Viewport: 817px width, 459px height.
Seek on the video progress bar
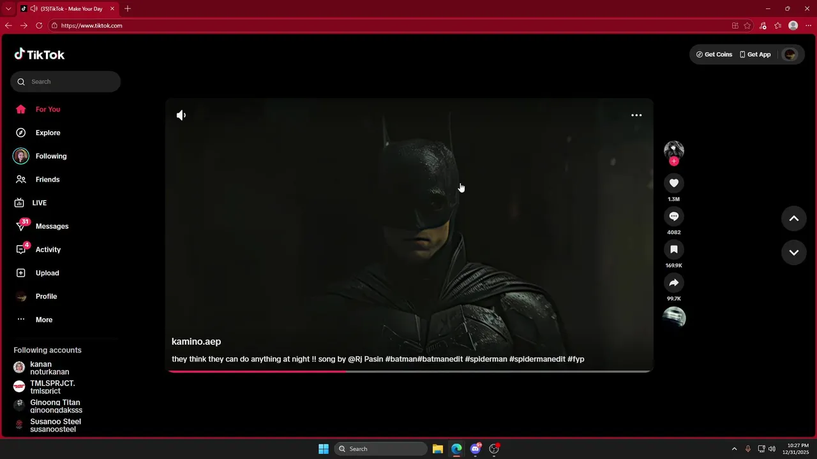409,372
